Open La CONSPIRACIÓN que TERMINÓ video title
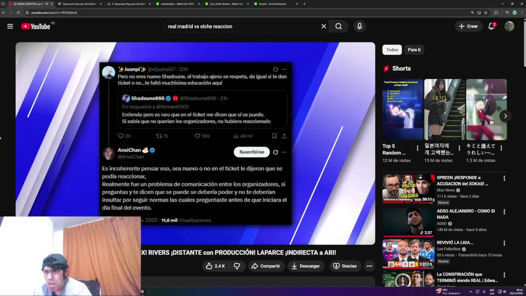The width and height of the screenshot is (526, 296). 467,277
